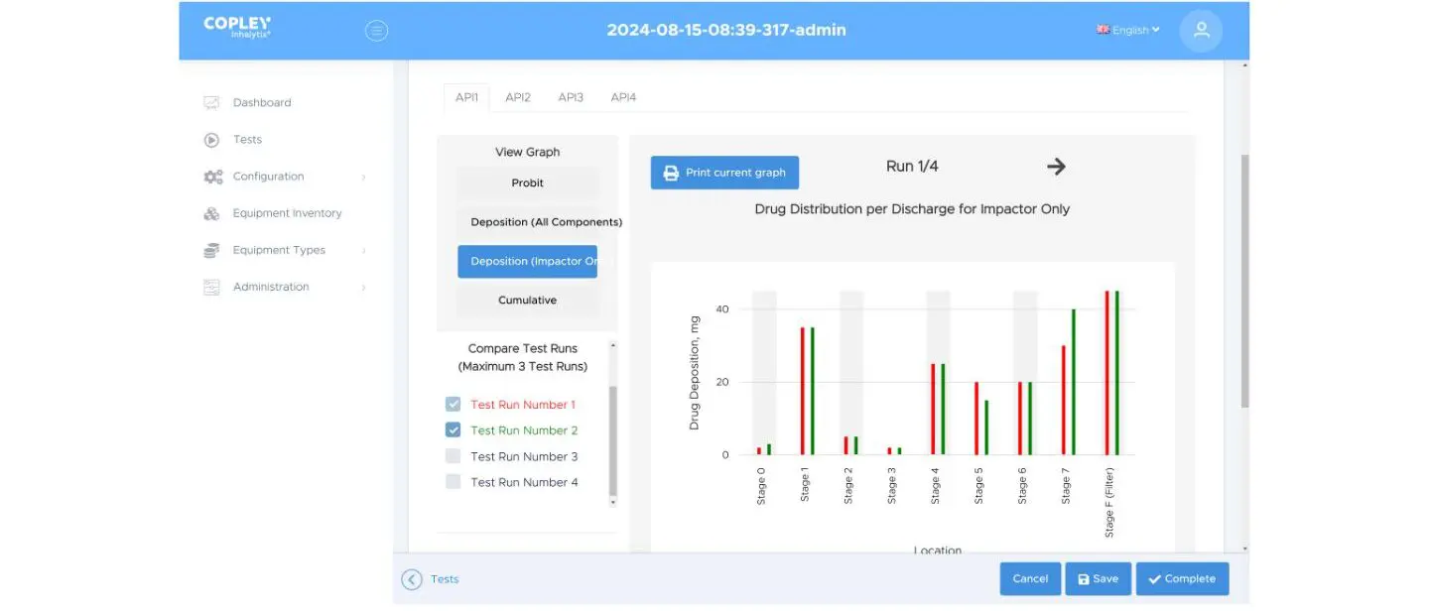Uncheck Test Run Number 2
Viewport: 1429px width, 611px height.
453,429
